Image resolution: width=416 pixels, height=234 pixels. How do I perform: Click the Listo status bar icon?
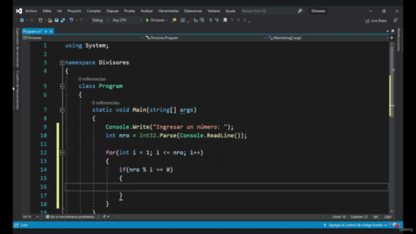pos(16,225)
